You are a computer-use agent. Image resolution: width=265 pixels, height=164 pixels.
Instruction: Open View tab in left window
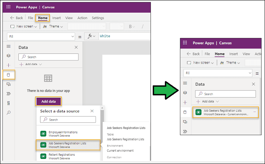coord(69,18)
